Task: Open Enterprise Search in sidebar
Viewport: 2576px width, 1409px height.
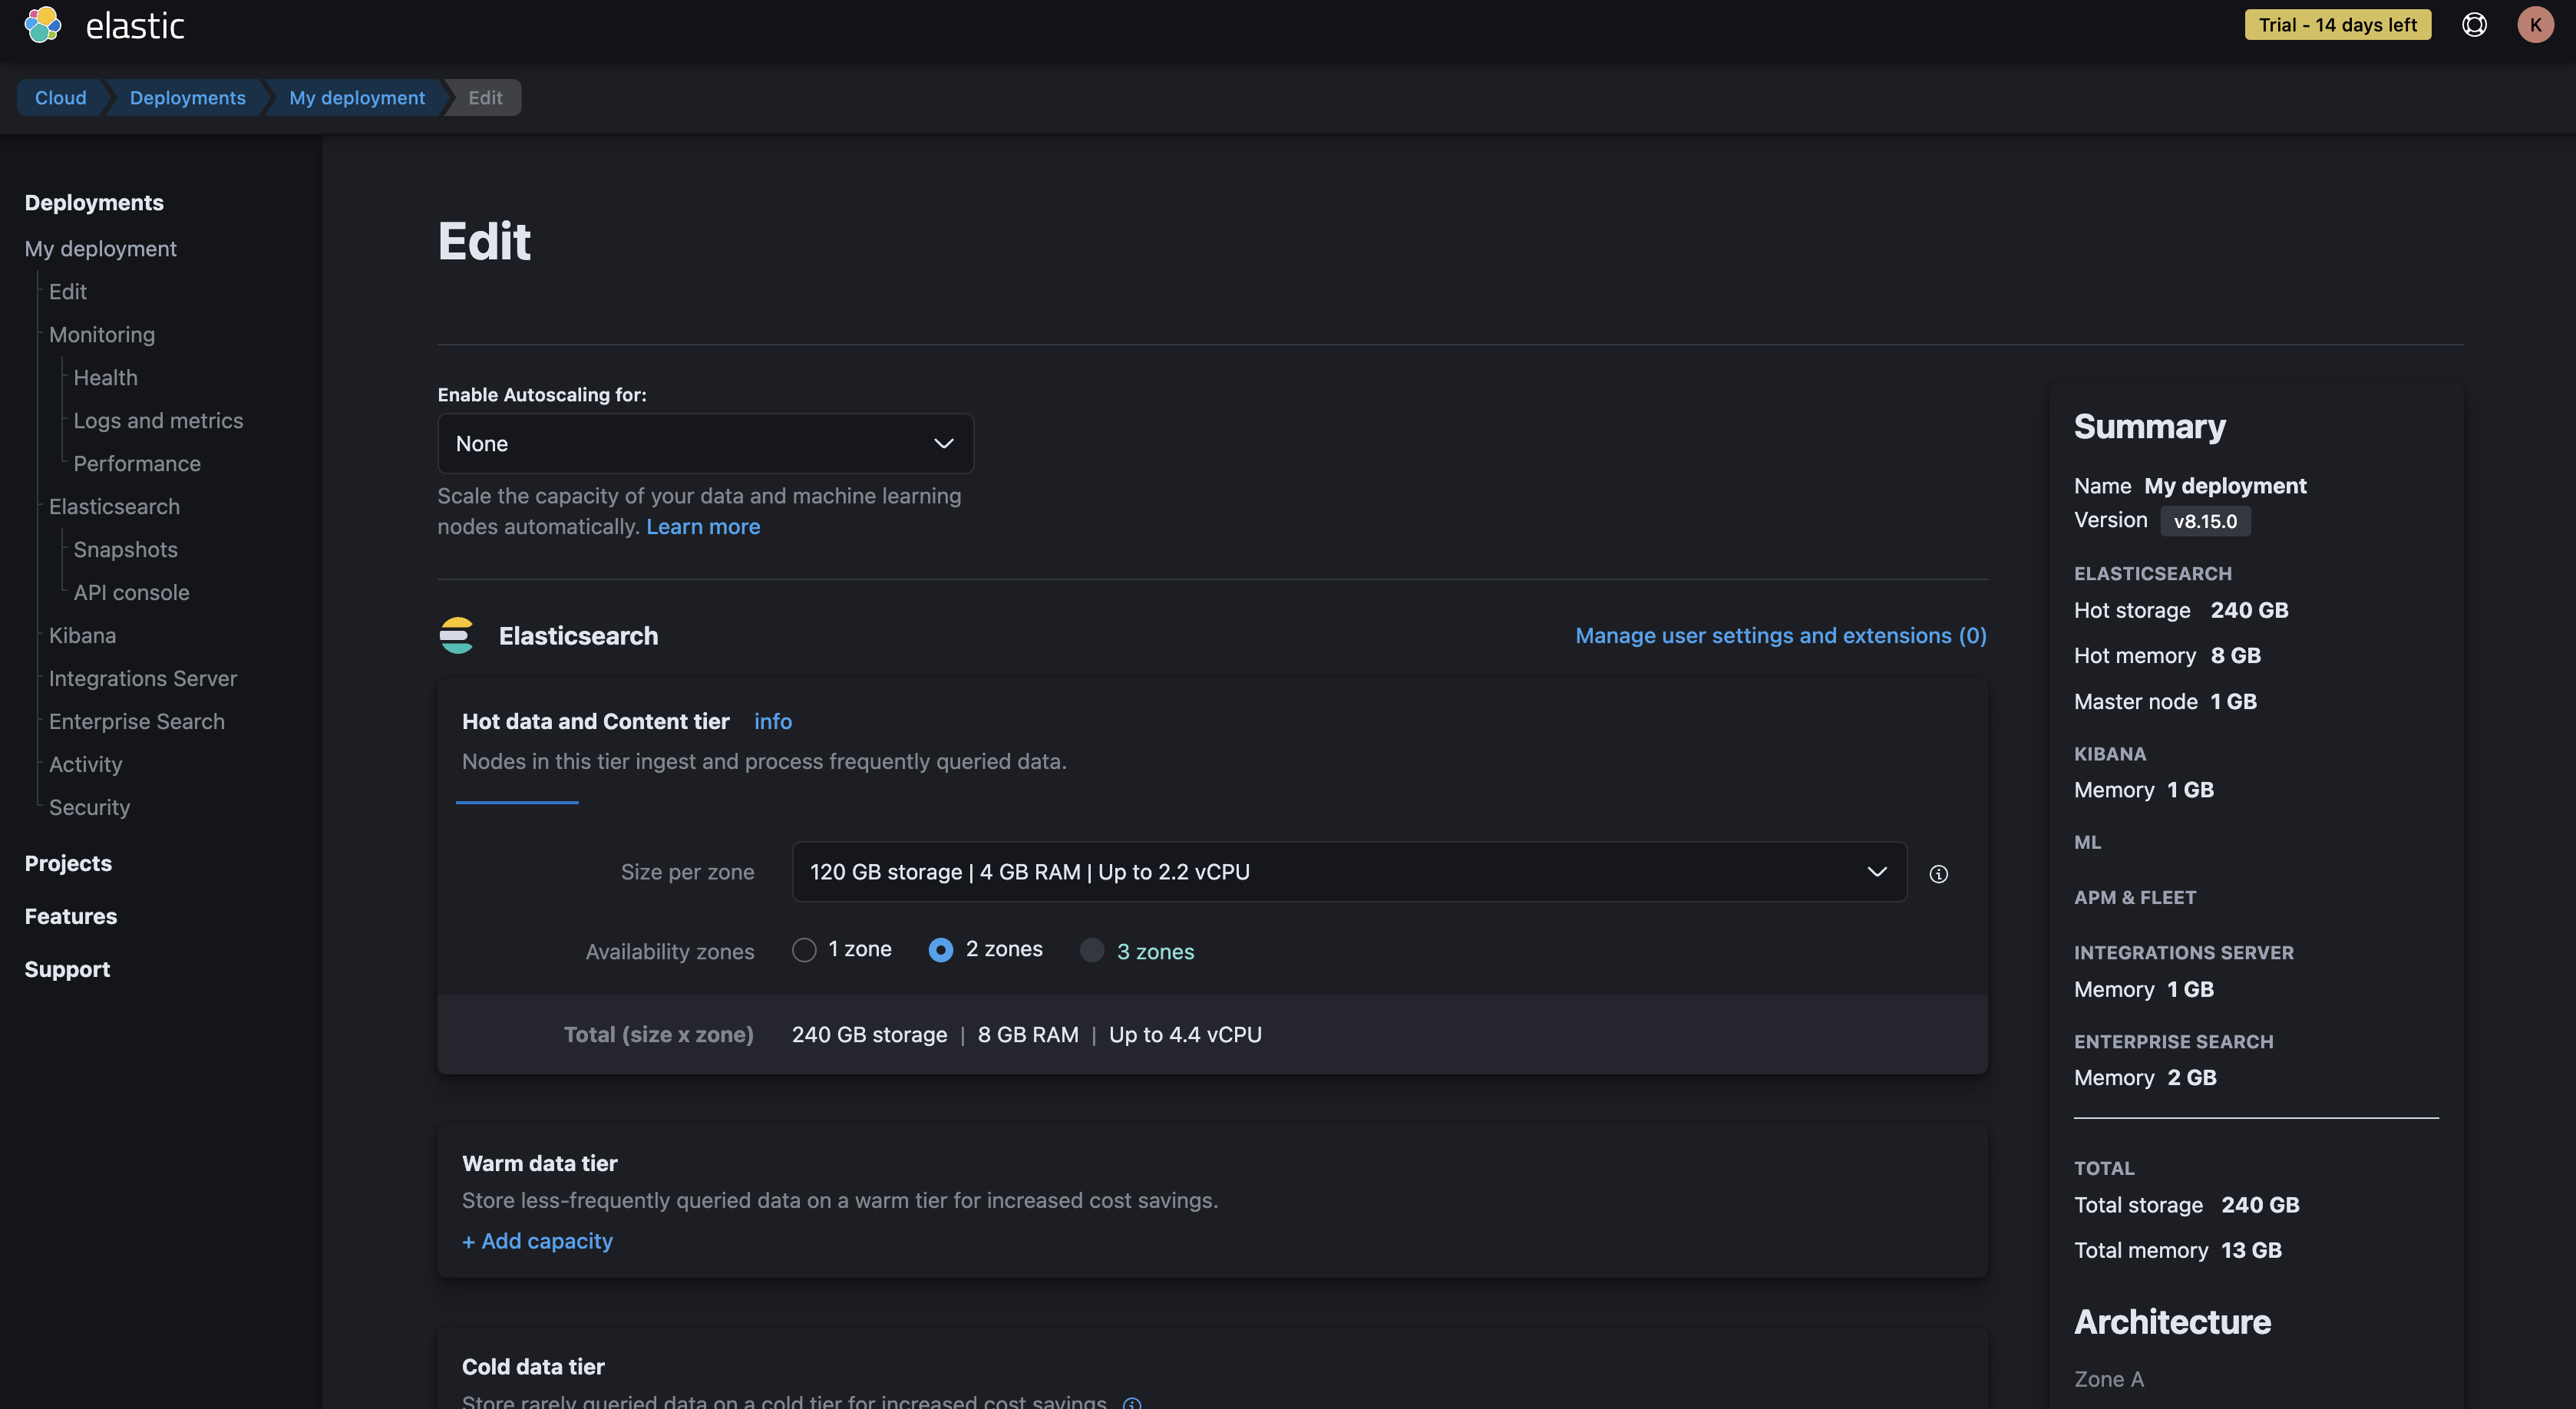Action: (x=137, y=722)
